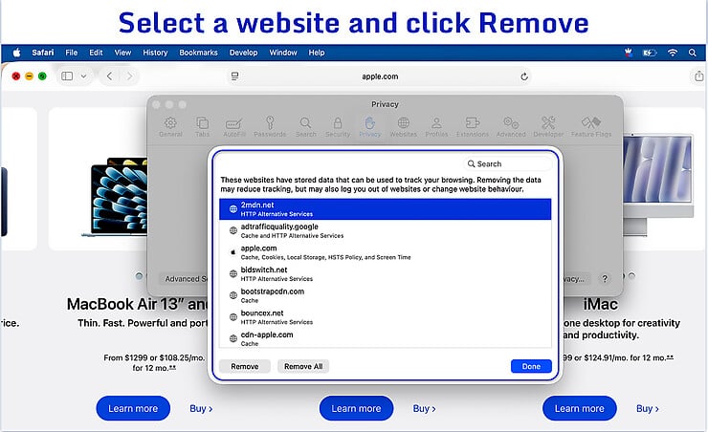Click the middle Buy link
708x432 pixels.
click(424, 408)
